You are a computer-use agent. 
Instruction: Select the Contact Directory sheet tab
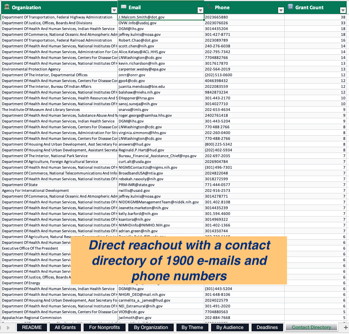coord(311,327)
